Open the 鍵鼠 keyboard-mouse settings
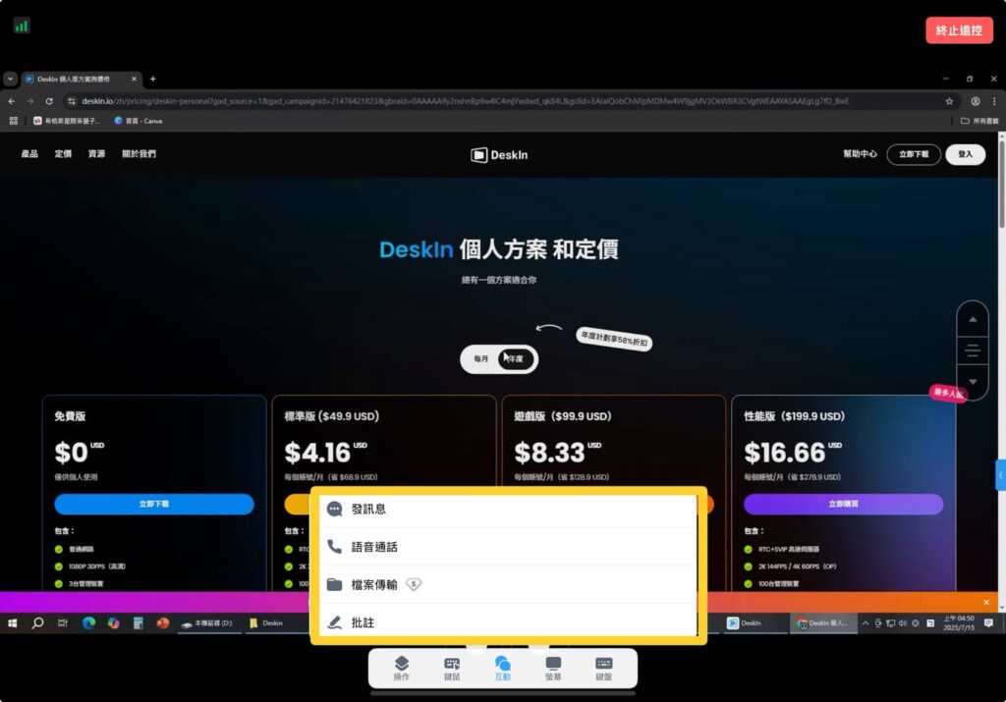Viewport: 1006px width, 702px height. tap(452, 668)
